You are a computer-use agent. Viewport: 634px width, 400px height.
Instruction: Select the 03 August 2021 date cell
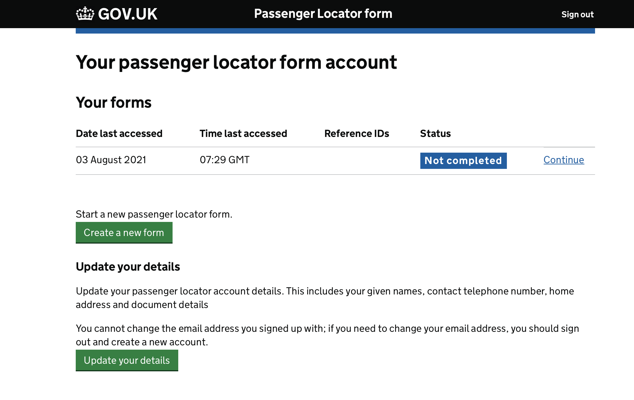tap(111, 160)
